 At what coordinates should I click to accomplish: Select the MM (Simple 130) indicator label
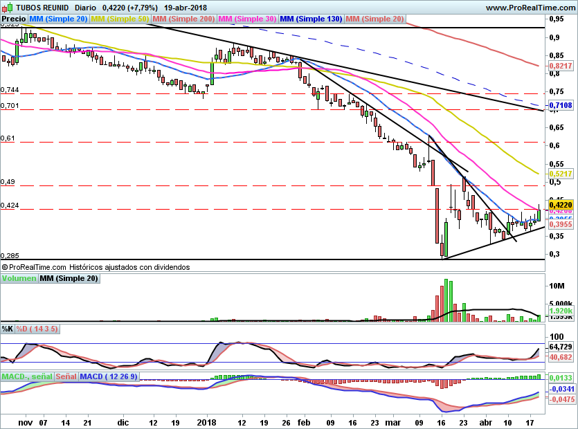click(311, 19)
